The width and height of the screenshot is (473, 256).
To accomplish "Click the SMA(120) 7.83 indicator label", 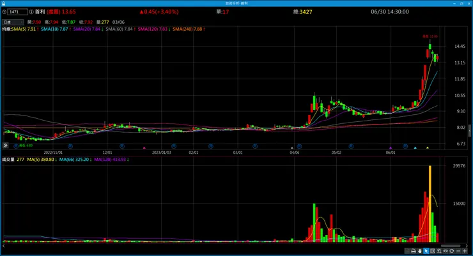I will tap(154, 29).
